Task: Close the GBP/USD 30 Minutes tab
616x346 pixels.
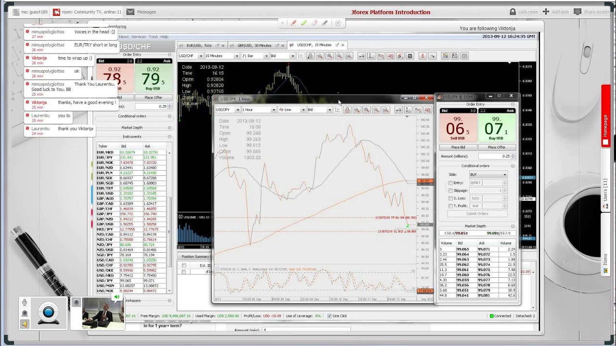Action: click(283, 45)
